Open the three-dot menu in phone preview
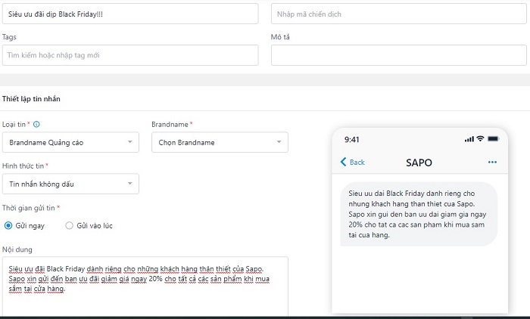 click(x=492, y=163)
